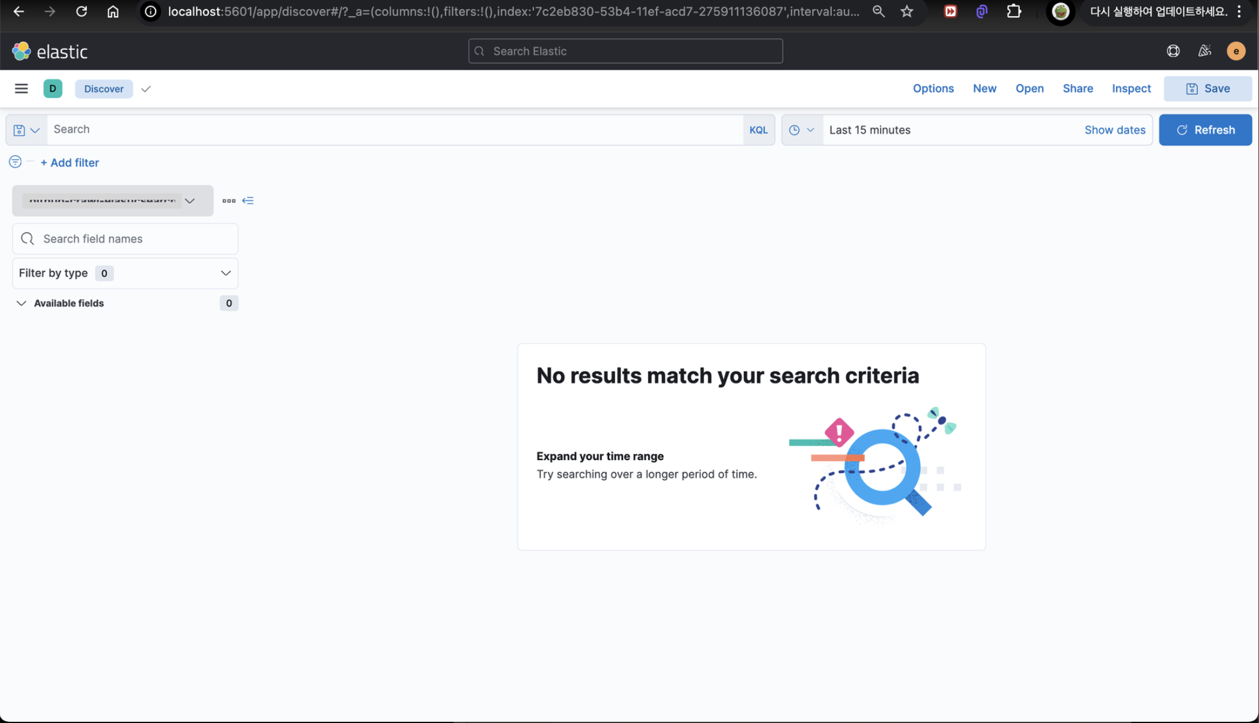This screenshot has height=723, width=1259.
Task: Open the quick time range clock dropdown
Action: coord(802,130)
